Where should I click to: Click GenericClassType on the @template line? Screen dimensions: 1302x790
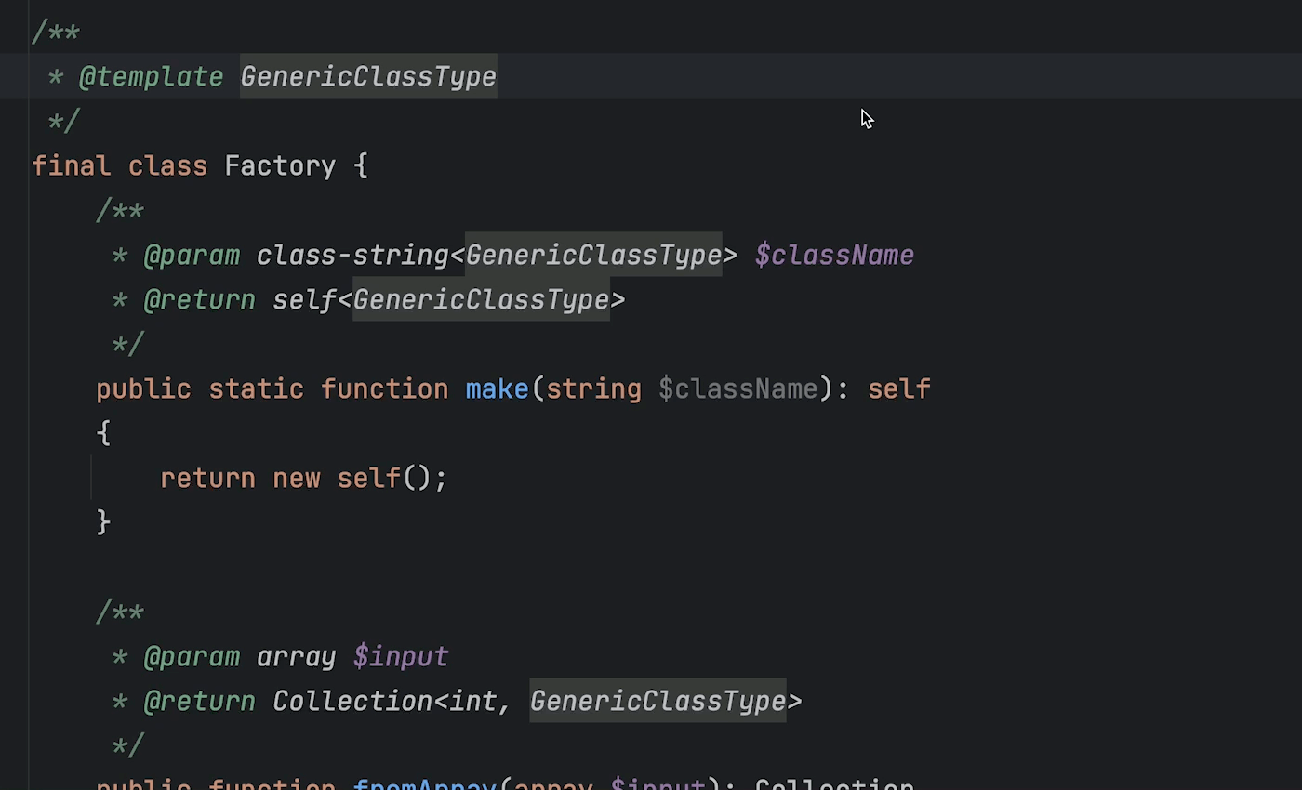point(368,76)
